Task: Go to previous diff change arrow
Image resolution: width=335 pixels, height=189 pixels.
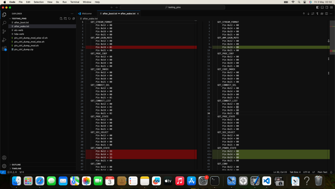Action: click(304, 13)
